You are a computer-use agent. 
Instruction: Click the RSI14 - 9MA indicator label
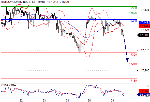click(8, 85)
